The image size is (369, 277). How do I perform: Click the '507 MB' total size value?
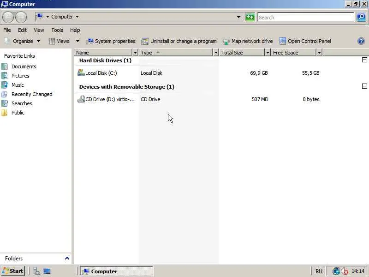(260, 99)
